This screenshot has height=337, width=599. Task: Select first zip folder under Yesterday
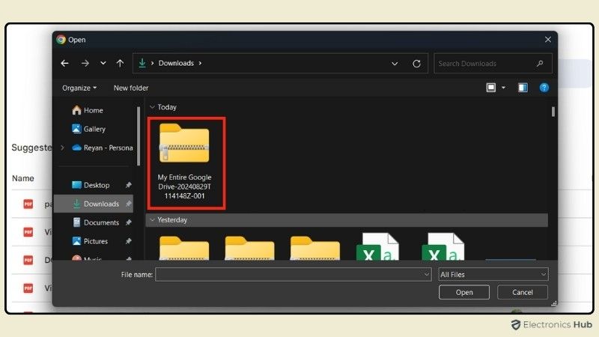point(184,248)
